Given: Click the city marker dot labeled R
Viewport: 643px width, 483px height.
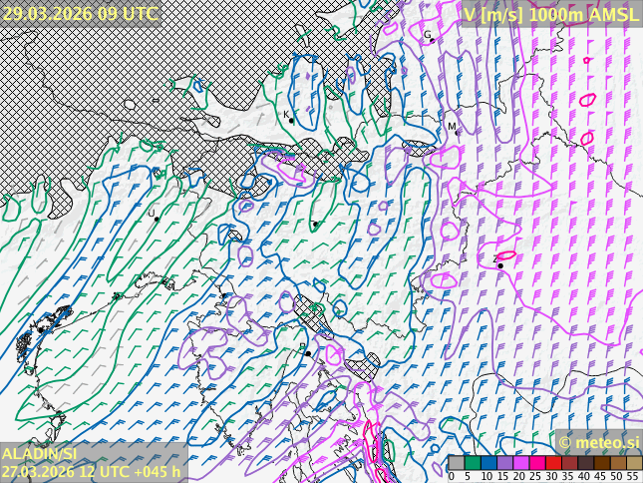Looking at the screenshot, I should pos(308,353).
